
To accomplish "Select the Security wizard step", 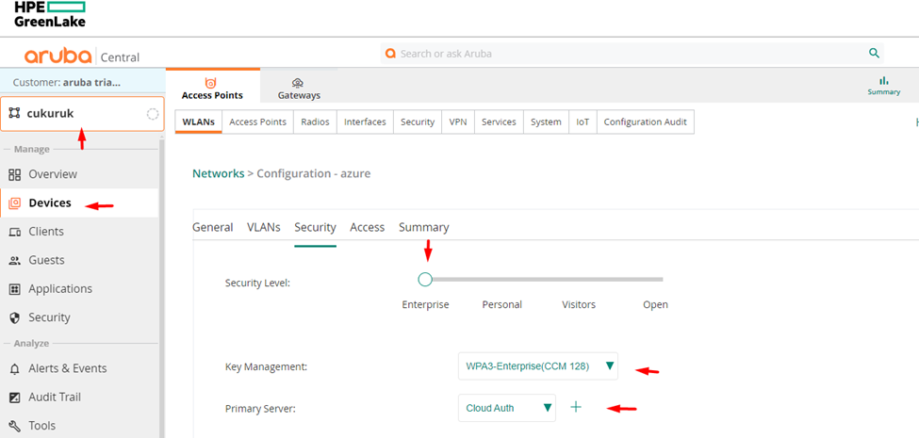I will (x=316, y=227).
